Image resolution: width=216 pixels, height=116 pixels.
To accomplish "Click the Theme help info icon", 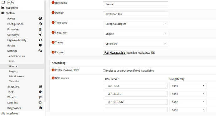I will [x=53, y=42].
